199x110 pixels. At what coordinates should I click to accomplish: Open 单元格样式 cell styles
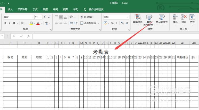(162, 19)
